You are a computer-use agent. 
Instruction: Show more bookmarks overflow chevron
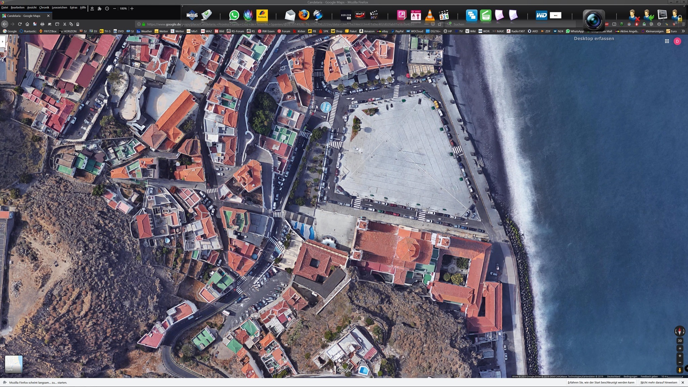(683, 31)
